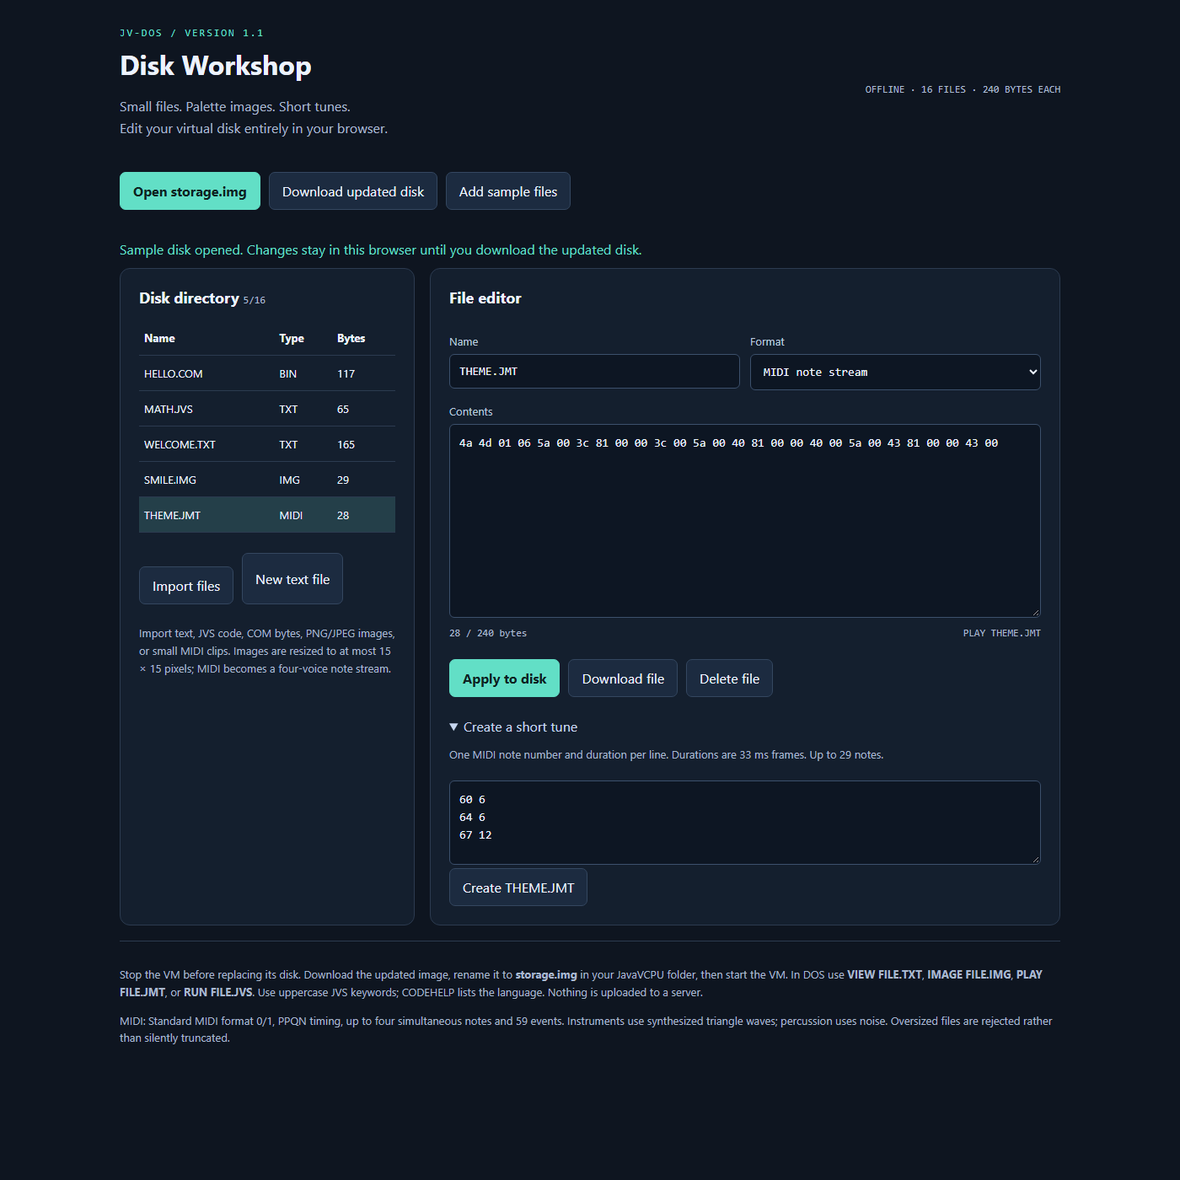Click the File editor heading
The width and height of the screenshot is (1180, 1180).
click(485, 298)
